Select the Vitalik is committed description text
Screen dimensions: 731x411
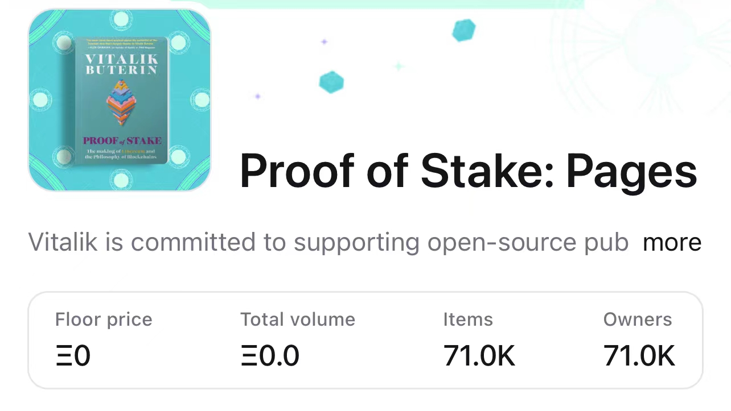tap(328, 243)
